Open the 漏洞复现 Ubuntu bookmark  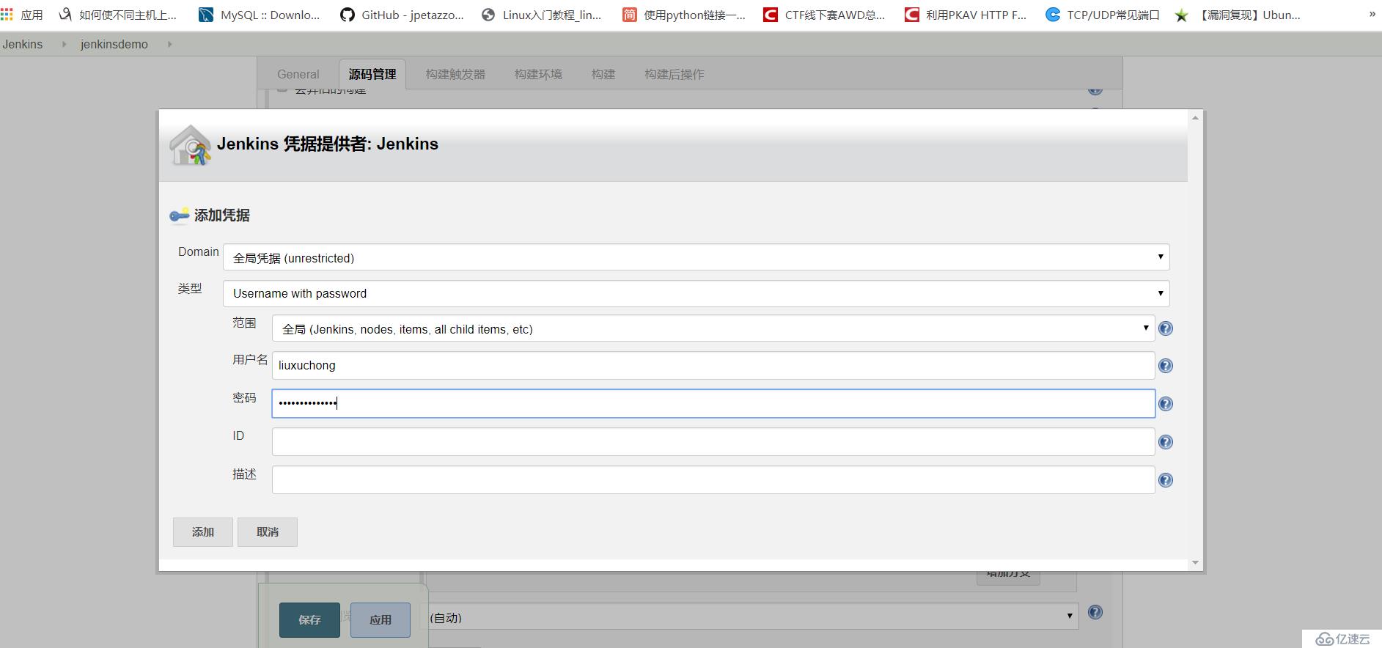pos(1238,15)
